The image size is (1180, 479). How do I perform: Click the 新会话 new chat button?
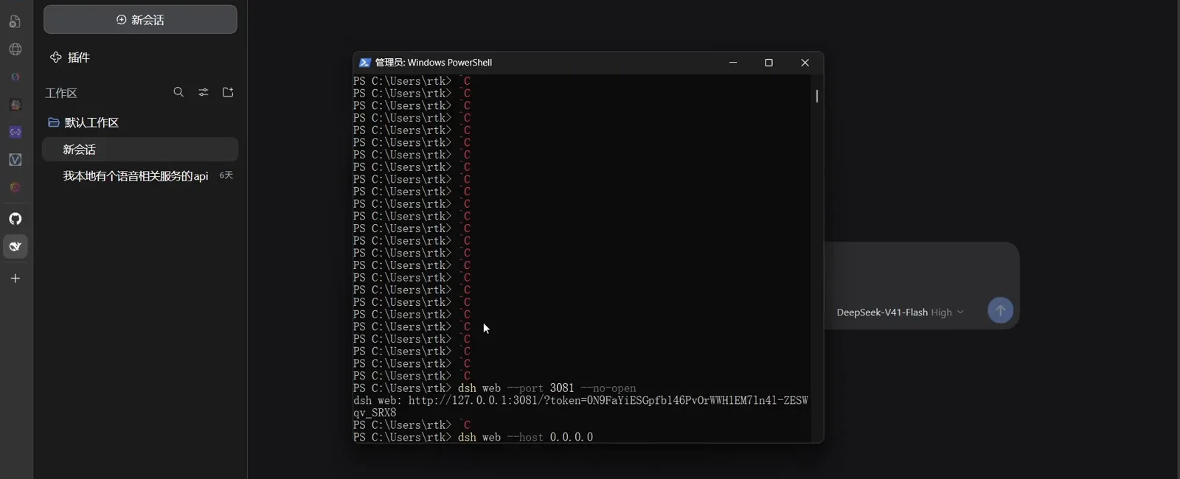(140, 20)
